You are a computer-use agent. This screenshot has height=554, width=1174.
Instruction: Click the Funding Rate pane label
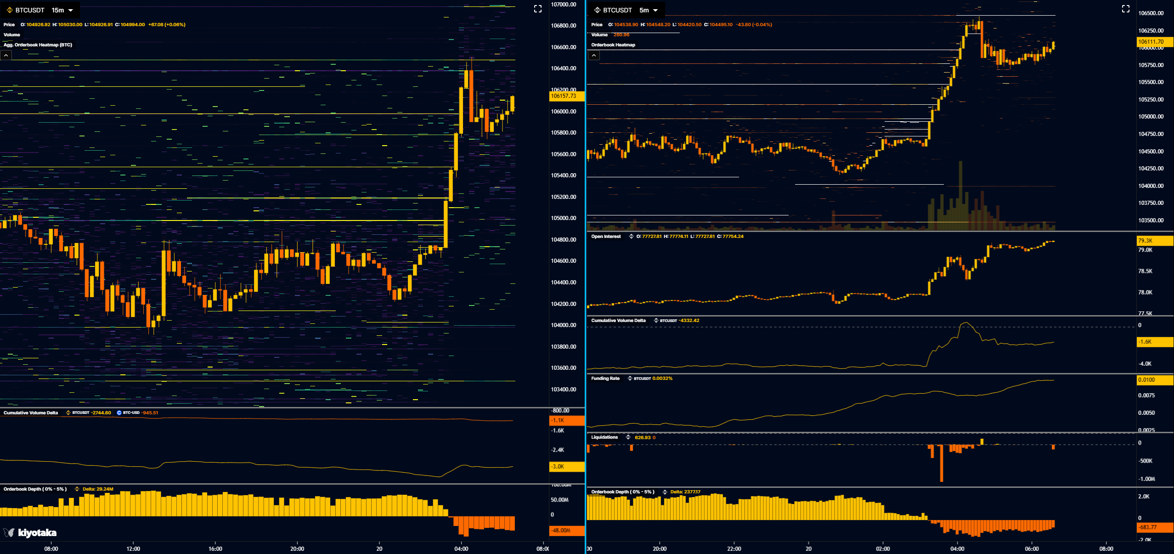pos(605,379)
